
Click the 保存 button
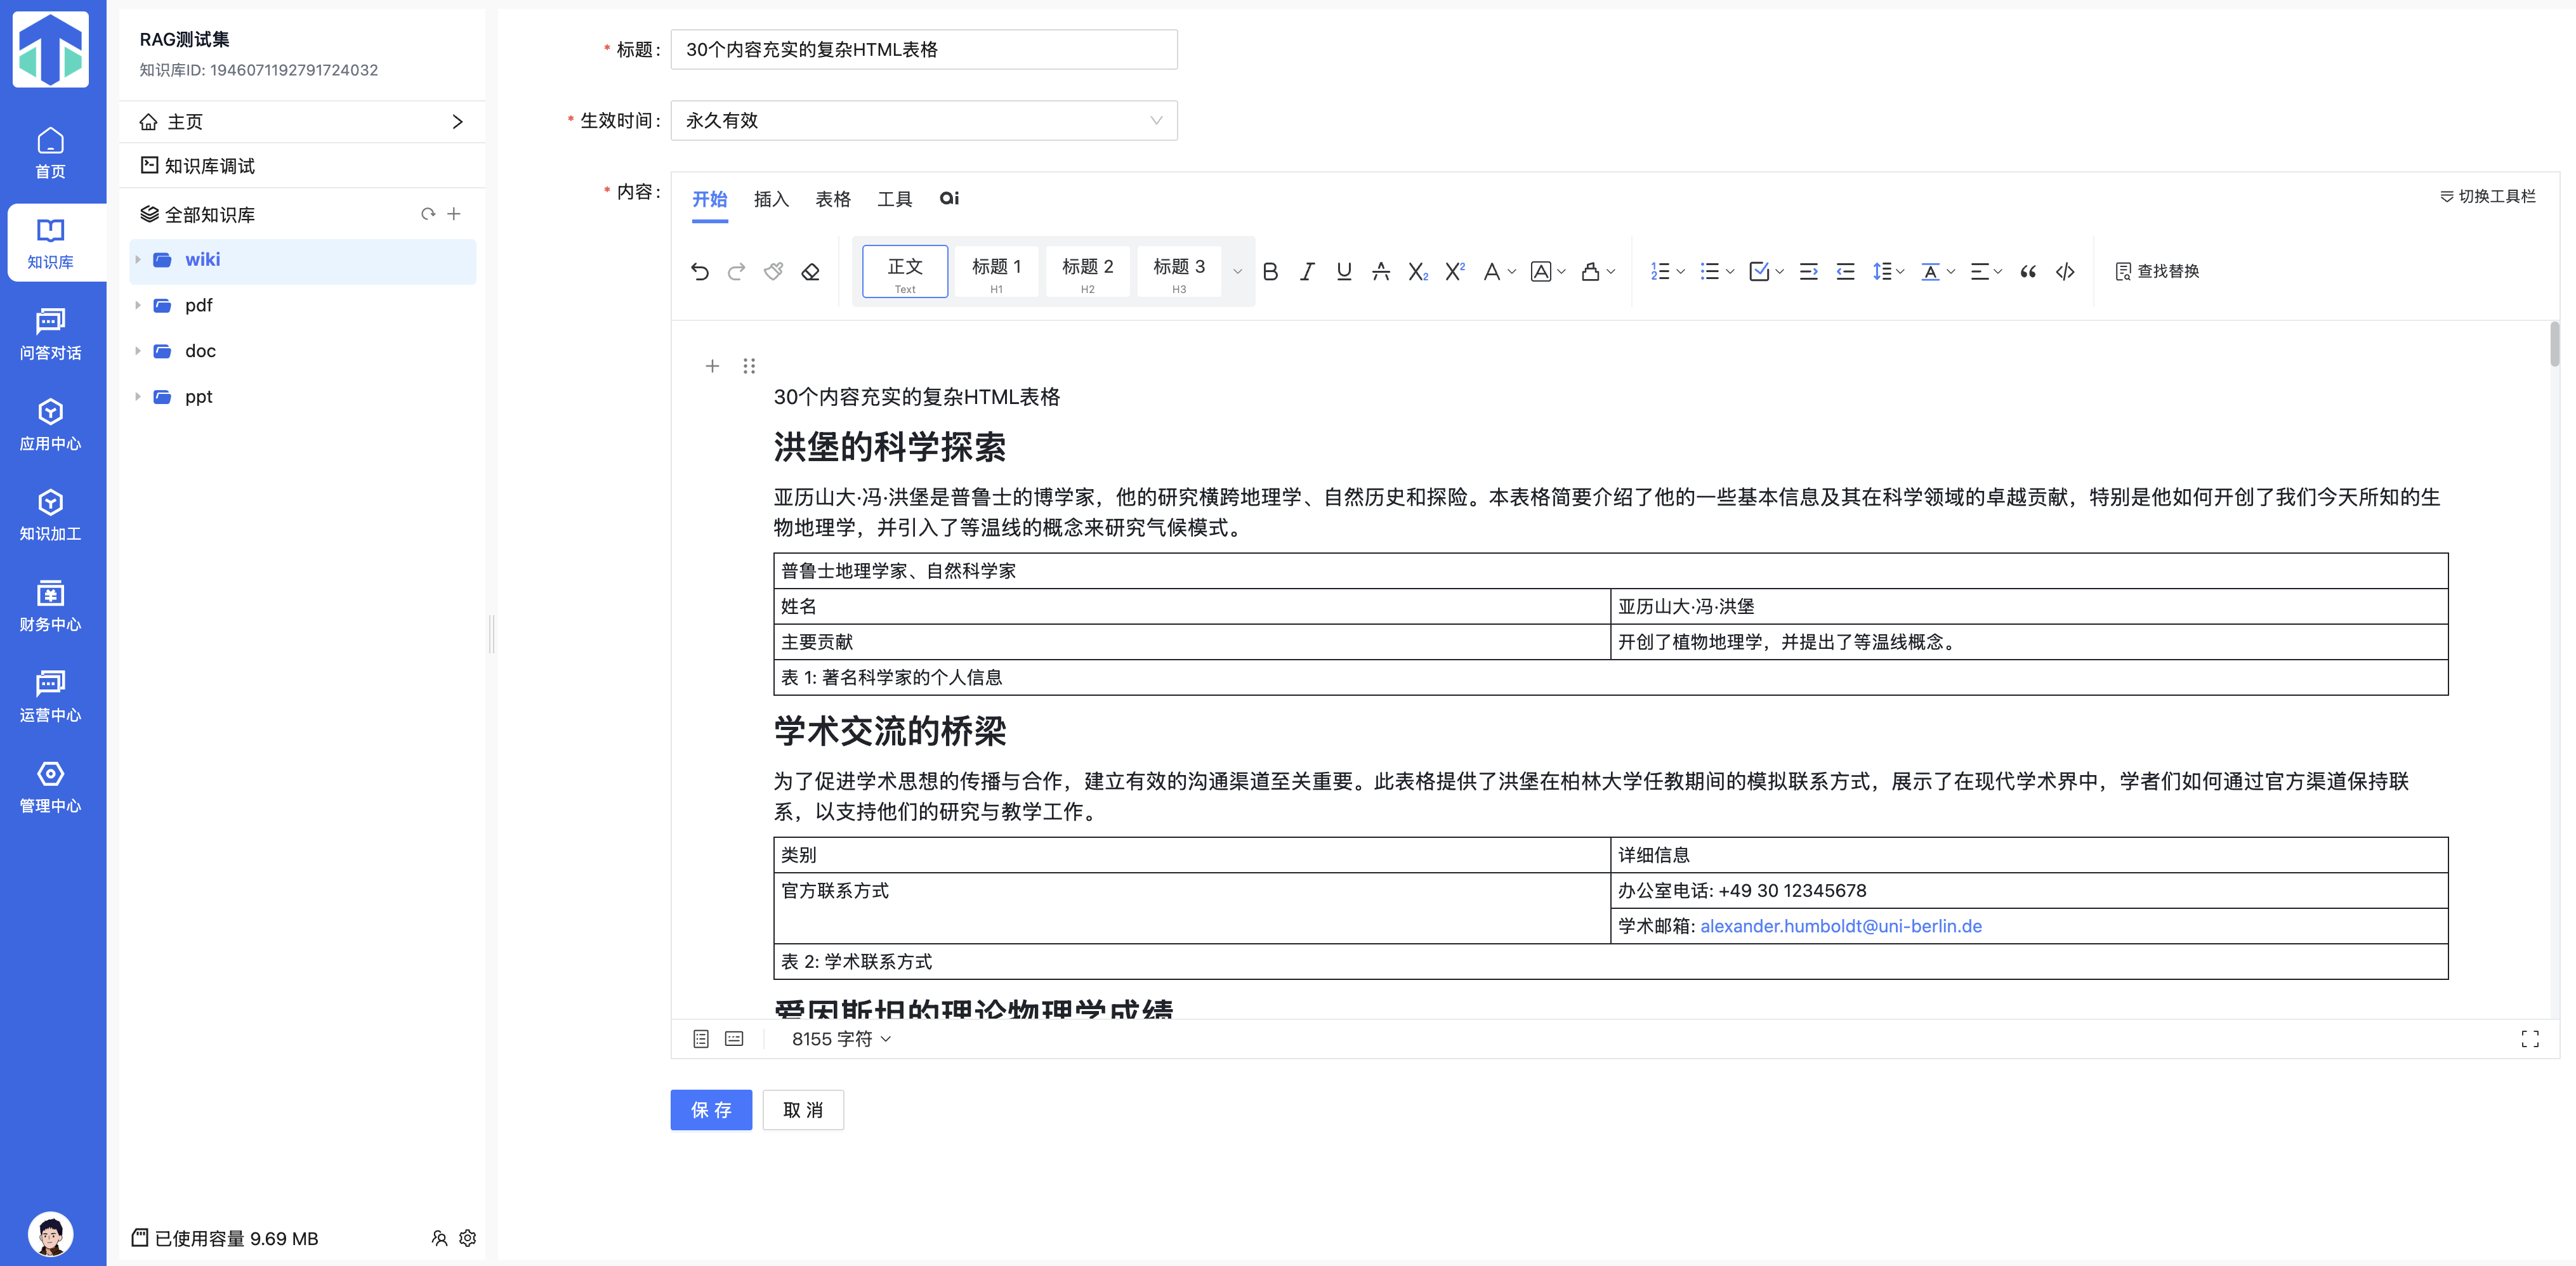[710, 1110]
